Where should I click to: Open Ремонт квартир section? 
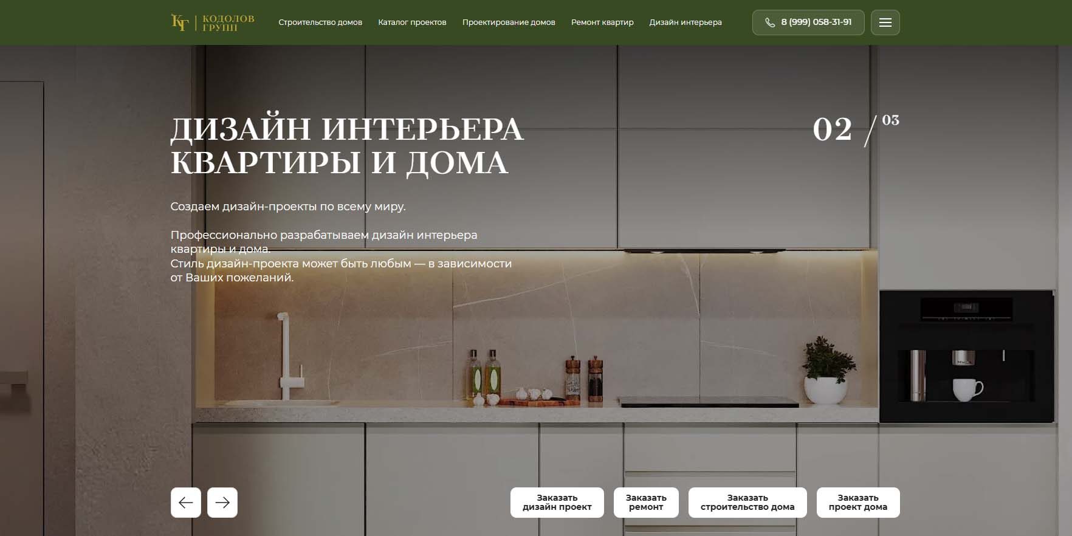click(x=602, y=22)
